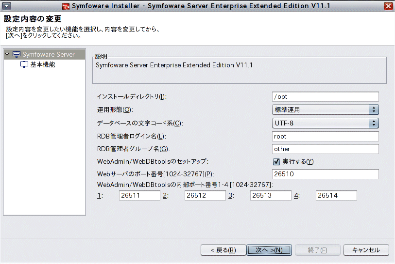Click the RDB管理者グループ名 other field
This screenshot has height=264, width=395.
tap(325, 149)
